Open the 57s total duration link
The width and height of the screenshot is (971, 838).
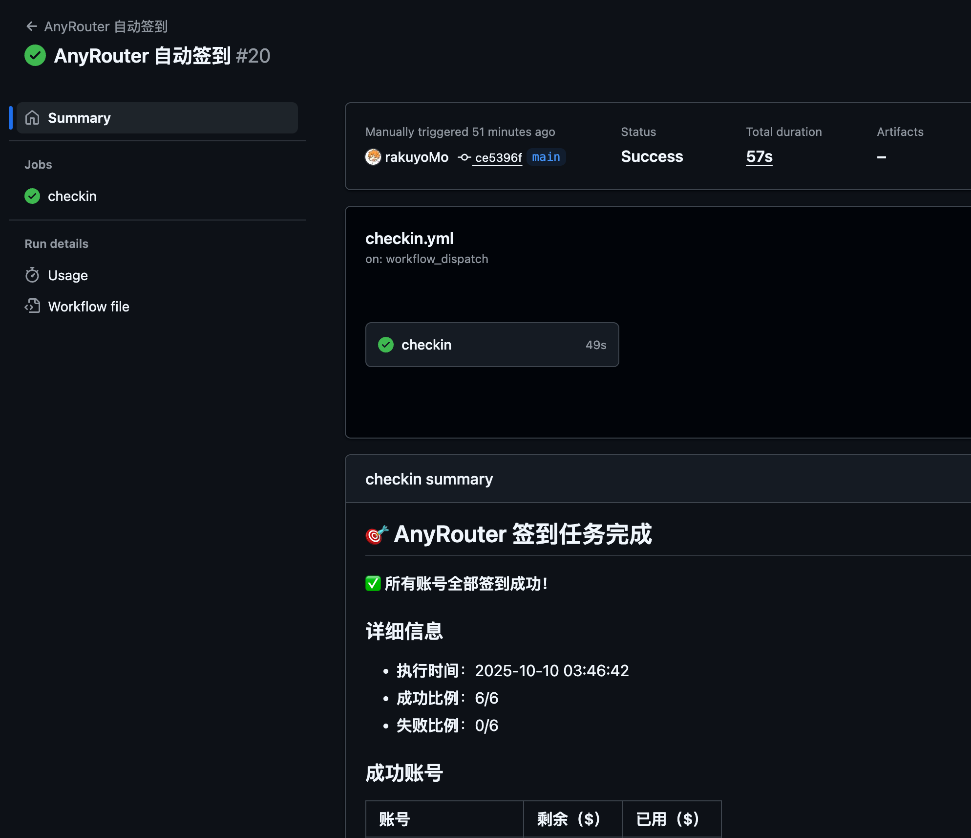tap(759, 156)
